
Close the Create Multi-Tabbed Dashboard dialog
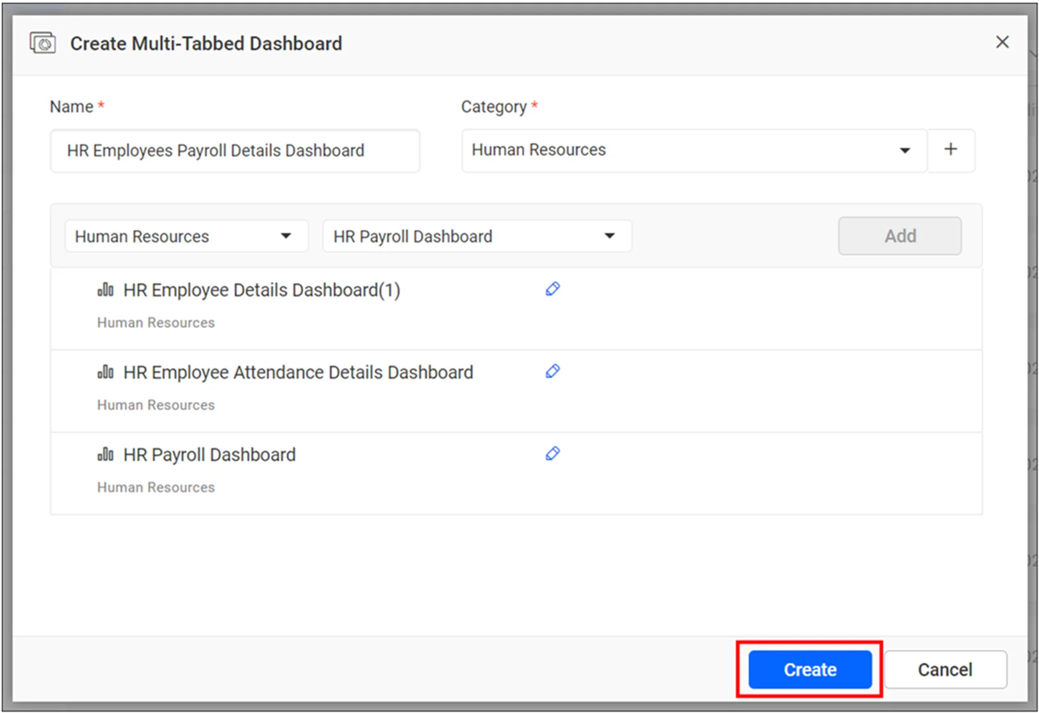[x=1002, y=42]
